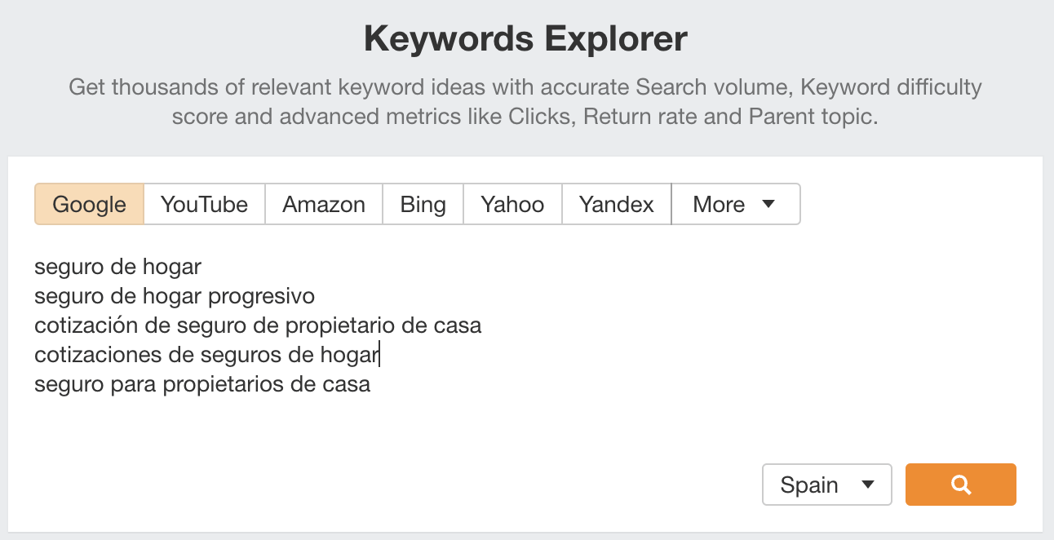This screenshot has width=1054, height=540.
Task: Click the "seguro de hogar progresivo" keyword line
Action: 175,296
